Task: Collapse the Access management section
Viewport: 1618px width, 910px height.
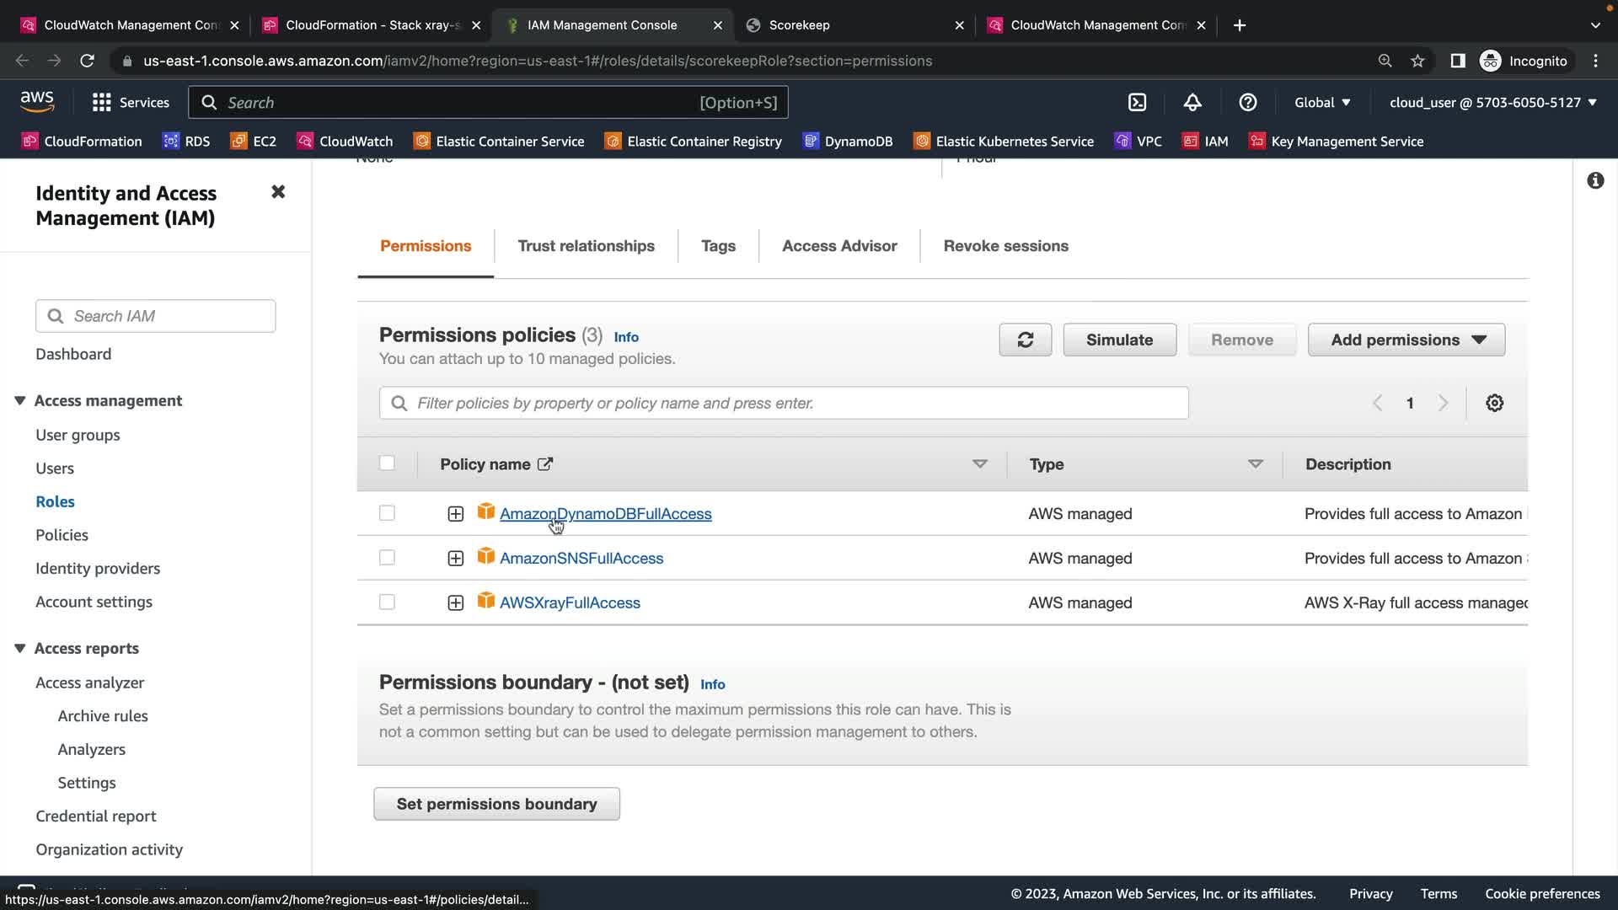Action: pos(20,401)
